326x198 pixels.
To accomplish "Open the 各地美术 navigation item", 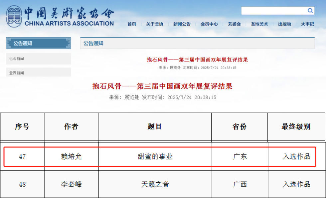I will (259, 24).
